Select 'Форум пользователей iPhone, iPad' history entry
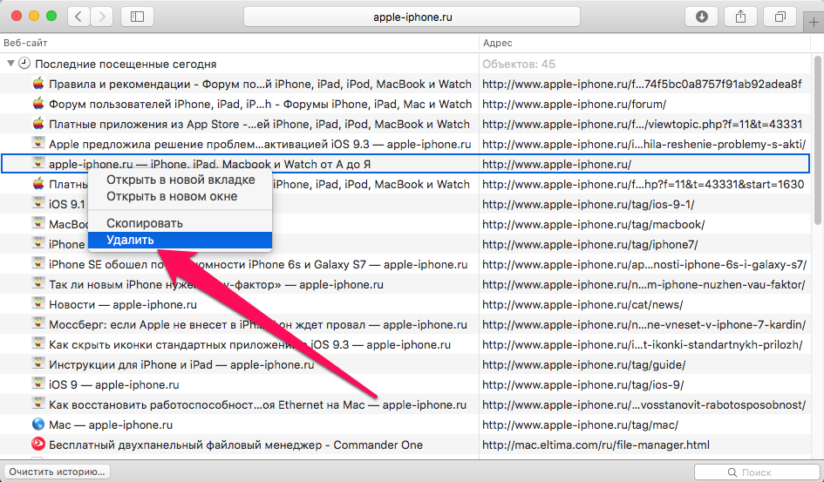 point(260,104)
